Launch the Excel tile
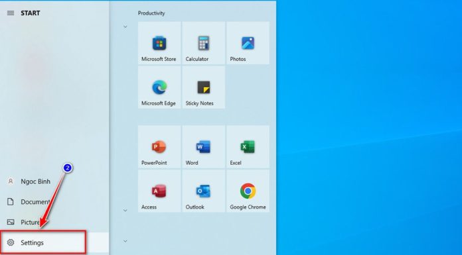The image size is (462, 255). [x=248, y=147]
